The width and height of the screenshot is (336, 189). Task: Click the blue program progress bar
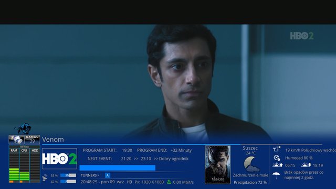(118, 168)
